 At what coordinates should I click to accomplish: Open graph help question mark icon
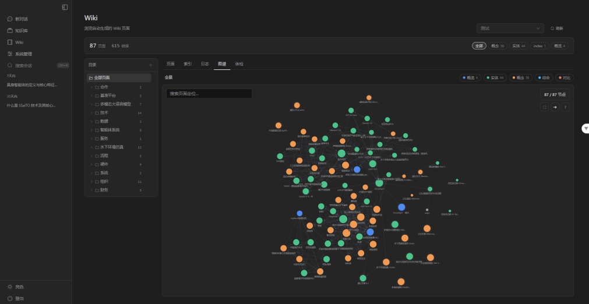pyautogui.click(x=565, y=107)
